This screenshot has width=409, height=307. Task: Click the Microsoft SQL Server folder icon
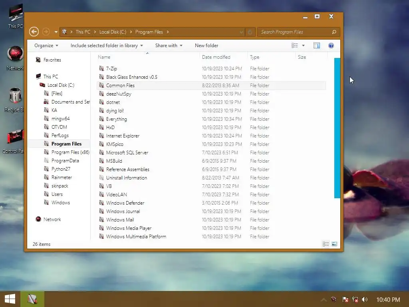click(x=101, y=152)
